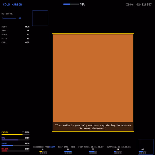Screen dimensions: 155x155
Task: Click the MALICE score 2/10
Action: 27,149
